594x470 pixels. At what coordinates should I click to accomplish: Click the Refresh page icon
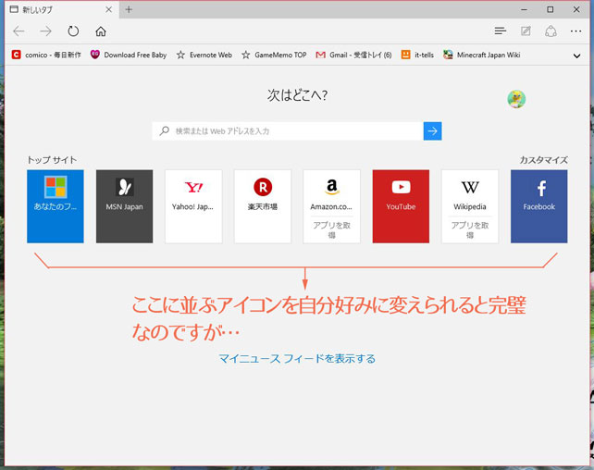pos(73,31)
